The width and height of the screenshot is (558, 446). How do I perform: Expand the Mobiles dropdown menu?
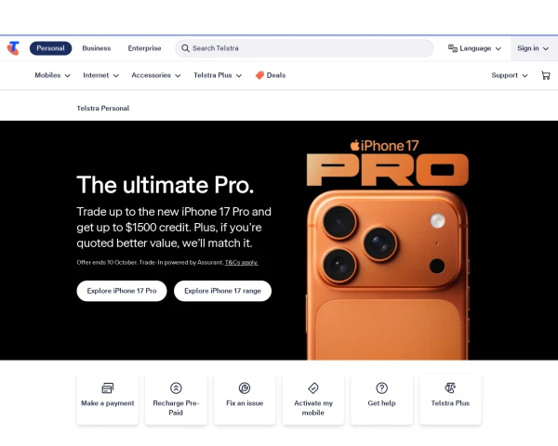pyautogui.click(x=52, y=75)
